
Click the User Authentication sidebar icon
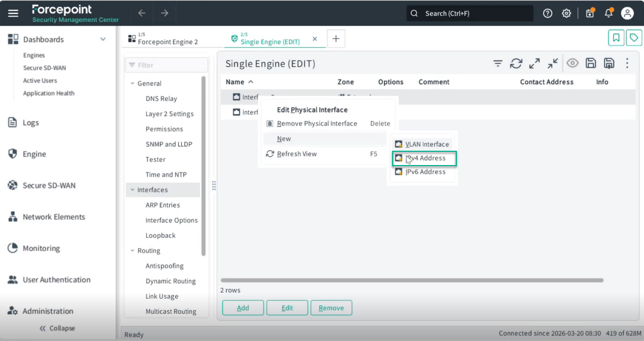12,279
